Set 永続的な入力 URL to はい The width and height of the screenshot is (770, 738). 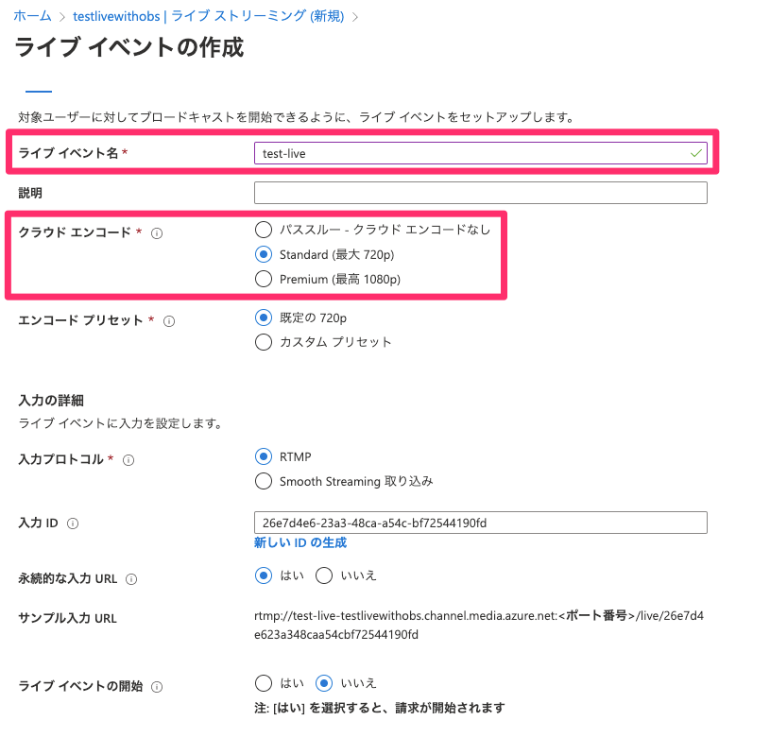264,575
